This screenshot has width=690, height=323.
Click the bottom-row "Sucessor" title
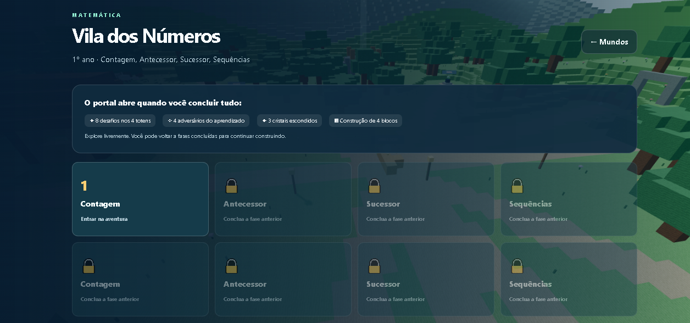[383, 284]
